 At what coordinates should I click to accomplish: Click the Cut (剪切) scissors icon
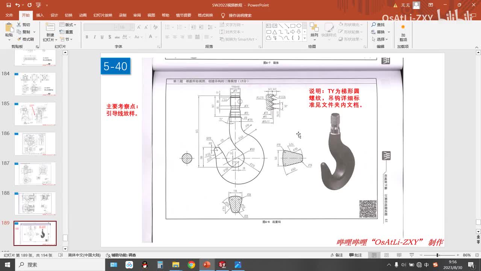[19, 25]
